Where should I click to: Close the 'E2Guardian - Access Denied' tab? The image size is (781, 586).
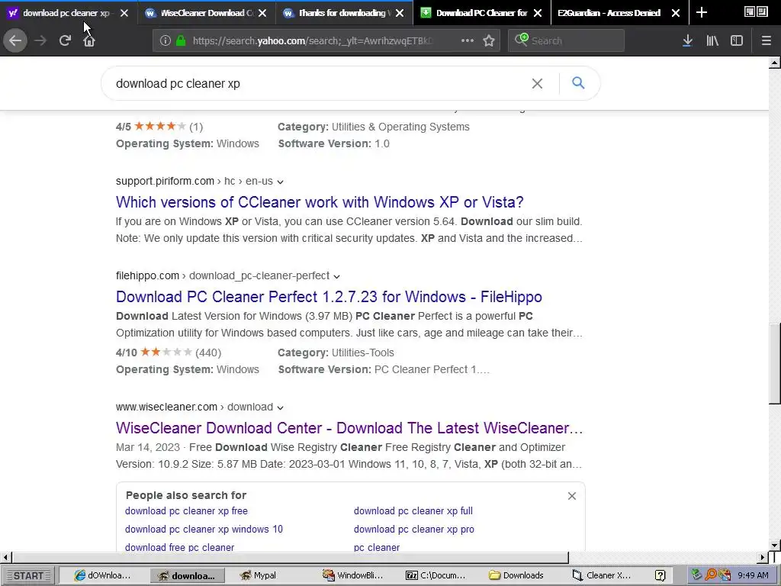click(x=676, y=13)
